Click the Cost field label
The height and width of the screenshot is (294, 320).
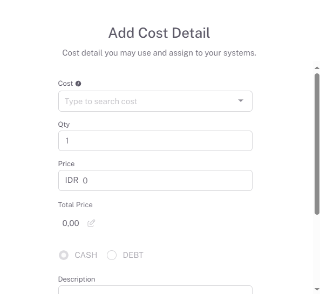(x=65, y=84)
